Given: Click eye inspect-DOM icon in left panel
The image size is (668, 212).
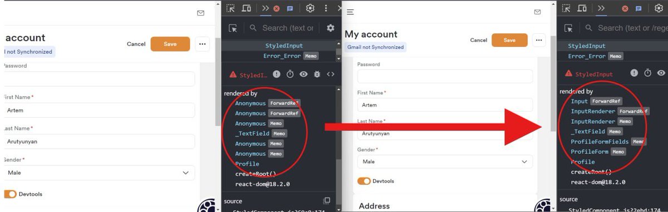Looking at the screenshot, I should (303, 74).
